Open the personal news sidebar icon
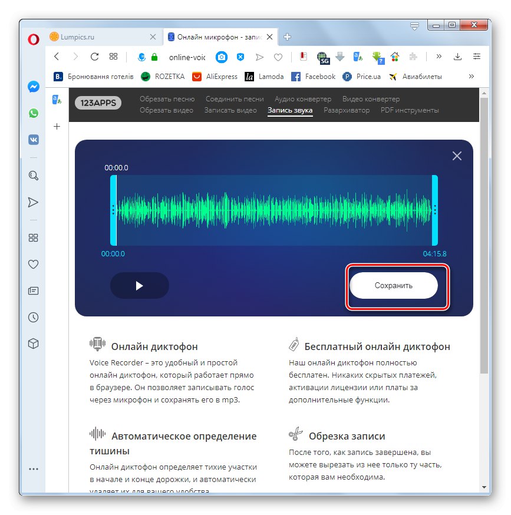This screenshot has width=511, height=515. (33, 290)
